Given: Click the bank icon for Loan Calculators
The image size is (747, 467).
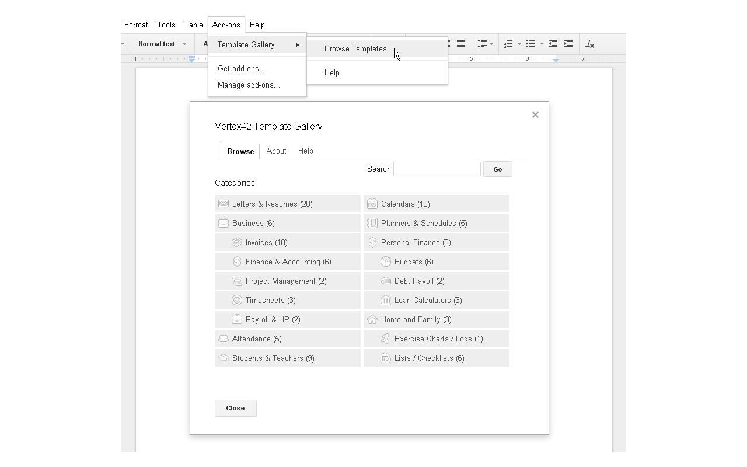Looking at the screenshot, I should point(386,300).
